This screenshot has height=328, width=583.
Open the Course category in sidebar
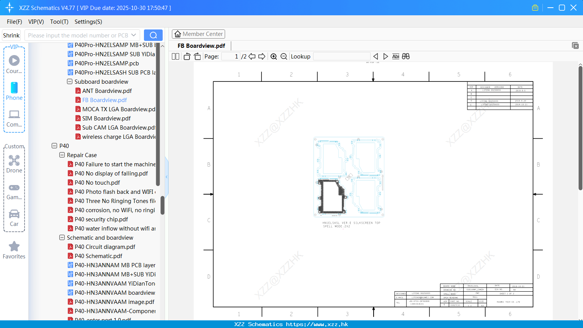14,64
